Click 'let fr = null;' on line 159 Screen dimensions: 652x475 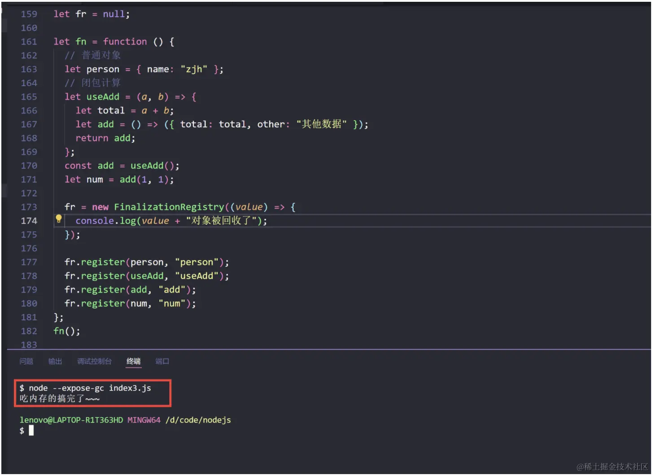coord(92,14)
